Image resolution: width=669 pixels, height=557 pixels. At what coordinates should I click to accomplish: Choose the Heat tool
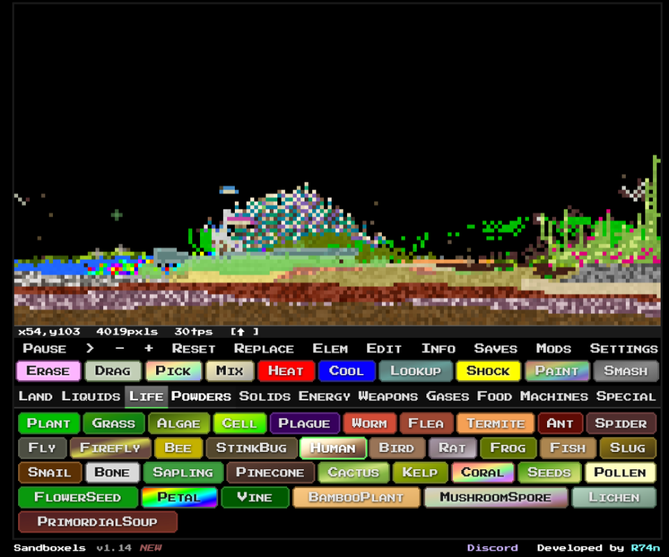pyautogui.click(x=286, y=371)
